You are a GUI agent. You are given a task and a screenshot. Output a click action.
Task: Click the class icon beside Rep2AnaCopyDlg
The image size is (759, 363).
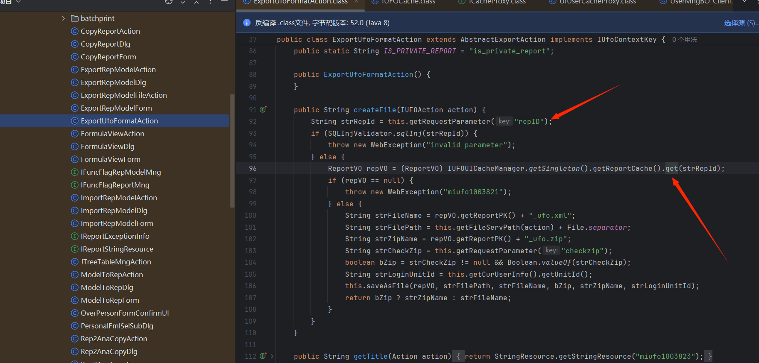coord(75,351)
